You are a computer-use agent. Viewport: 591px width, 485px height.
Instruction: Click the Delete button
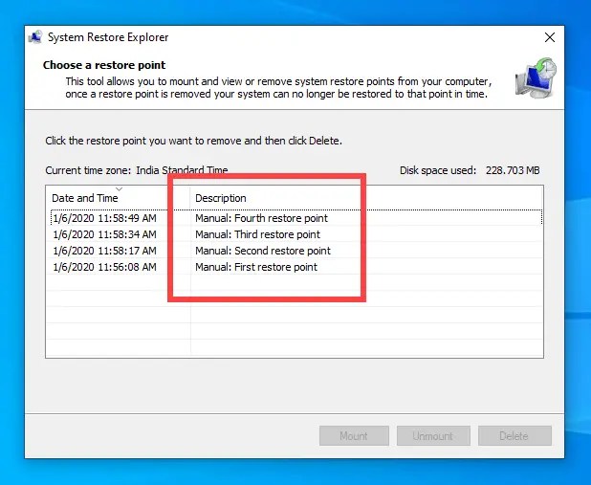click(514, 436)
